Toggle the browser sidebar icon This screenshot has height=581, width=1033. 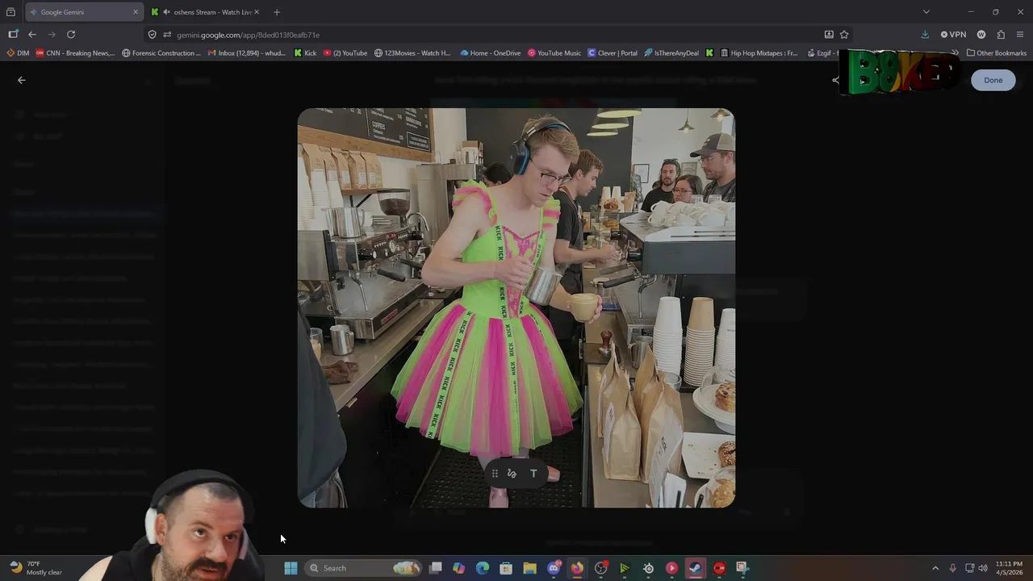click(13, 35)
